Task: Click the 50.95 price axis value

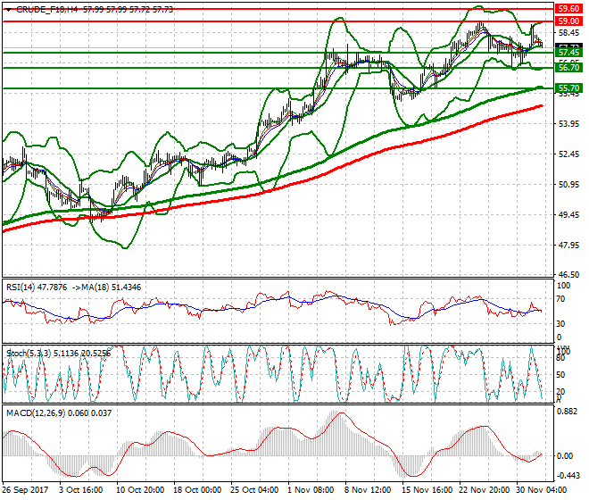Action: coord(568,185)
